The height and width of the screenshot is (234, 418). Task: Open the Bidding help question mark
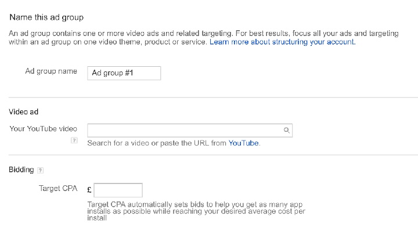click(40, 170)
